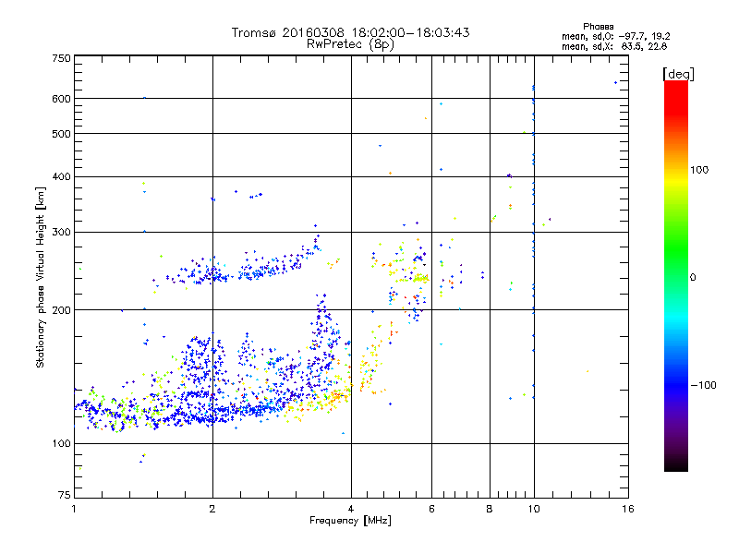
Task: Click the y-axis '100' label
Action: pyautogui.click(x=62, y=443)
